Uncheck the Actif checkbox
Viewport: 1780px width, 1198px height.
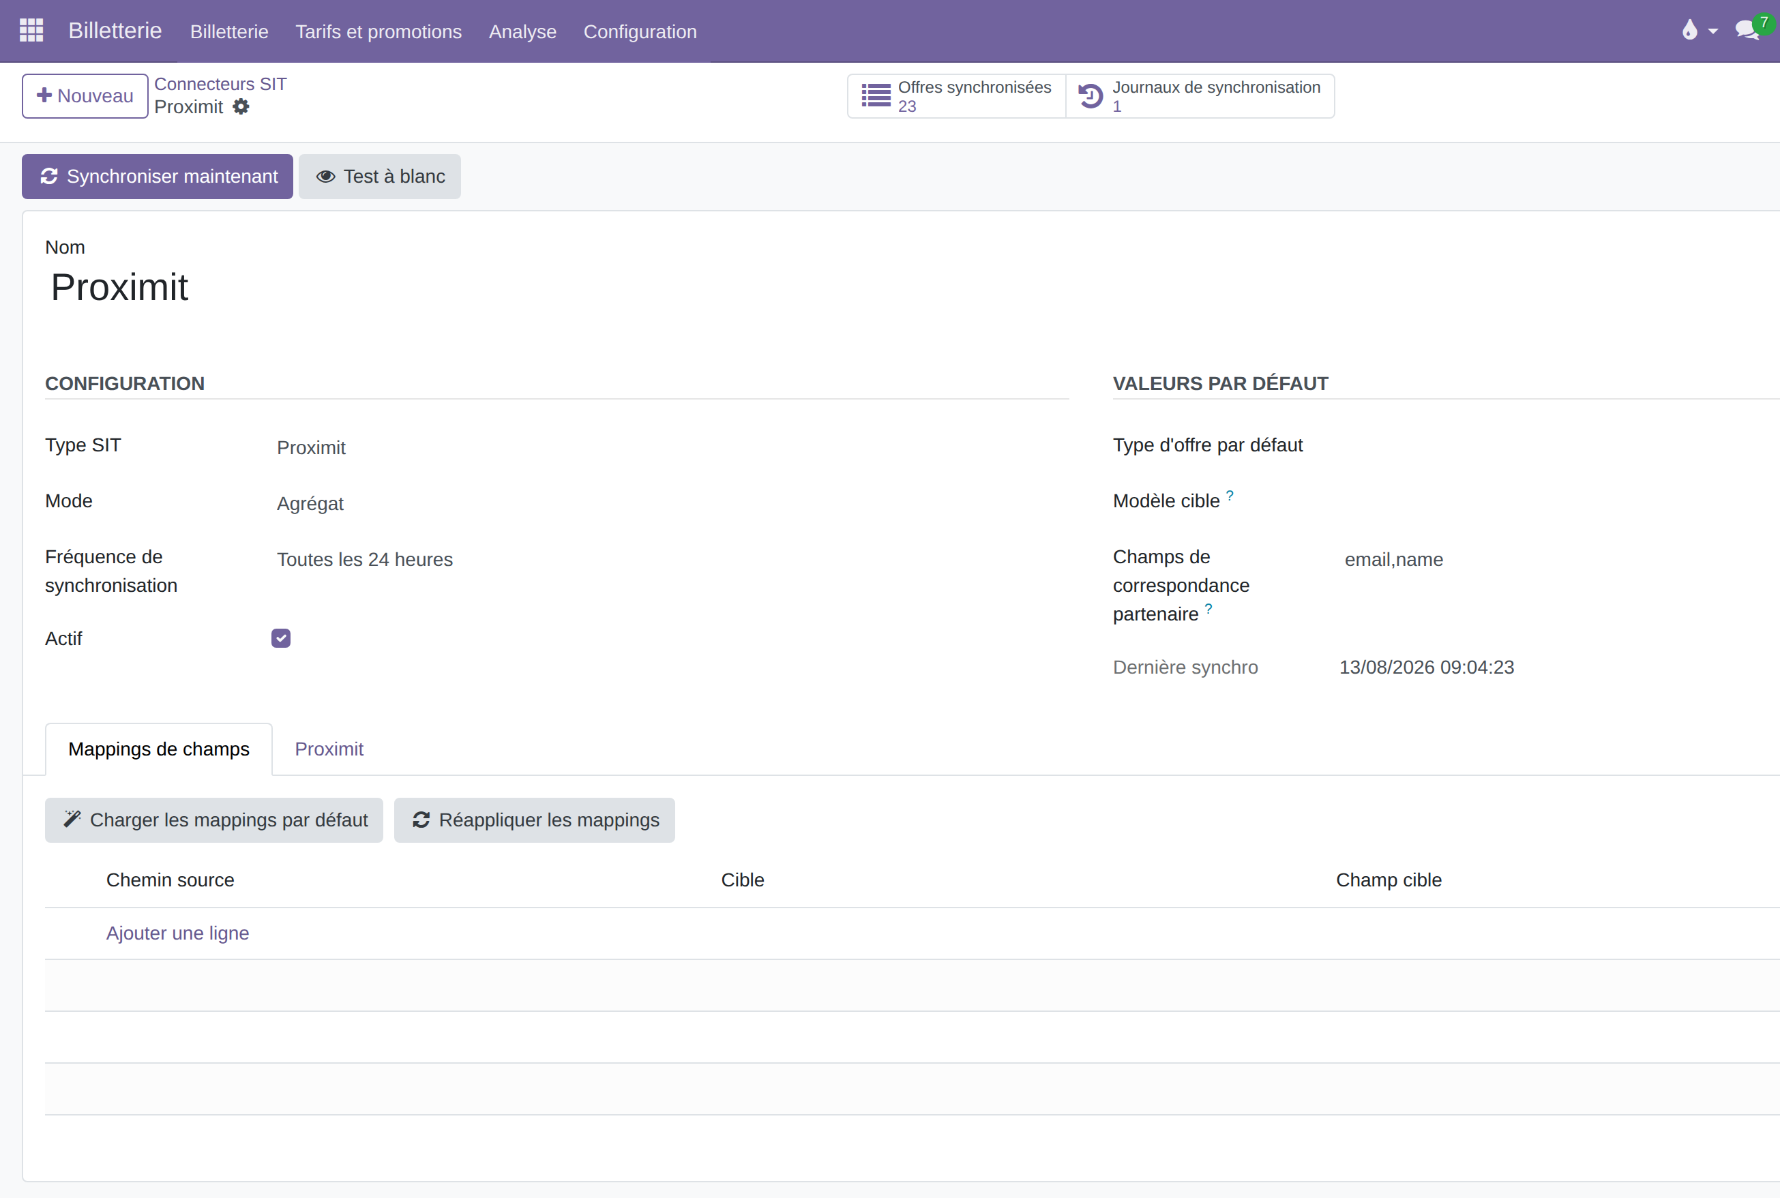[281, 638]
